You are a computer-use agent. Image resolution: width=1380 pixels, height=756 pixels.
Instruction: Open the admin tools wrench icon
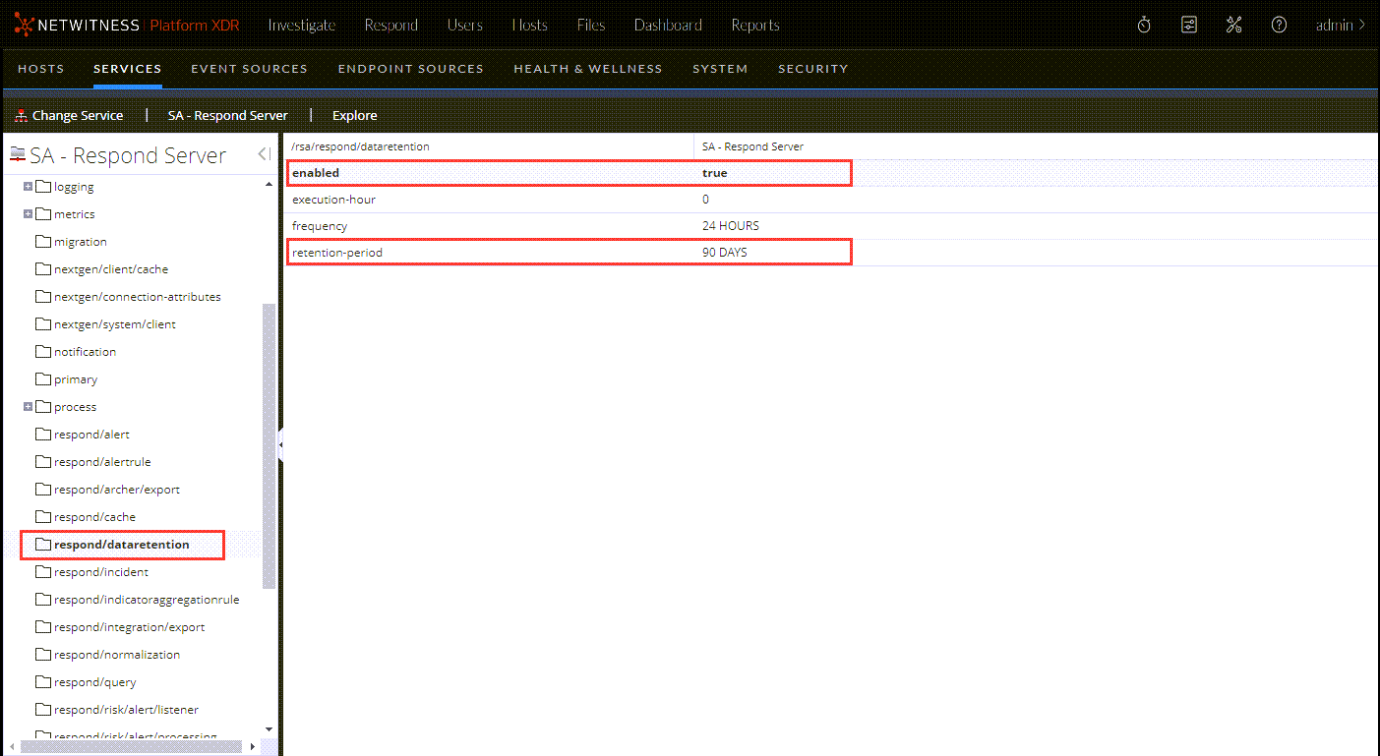(x=1234, y=26)
